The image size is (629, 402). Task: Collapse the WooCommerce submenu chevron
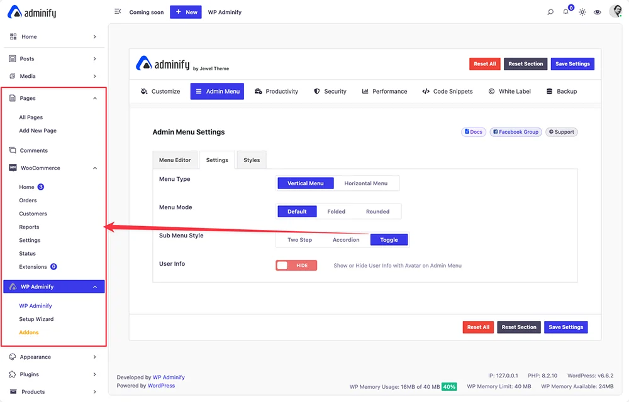pyautogui.click(x=95, y=168)
